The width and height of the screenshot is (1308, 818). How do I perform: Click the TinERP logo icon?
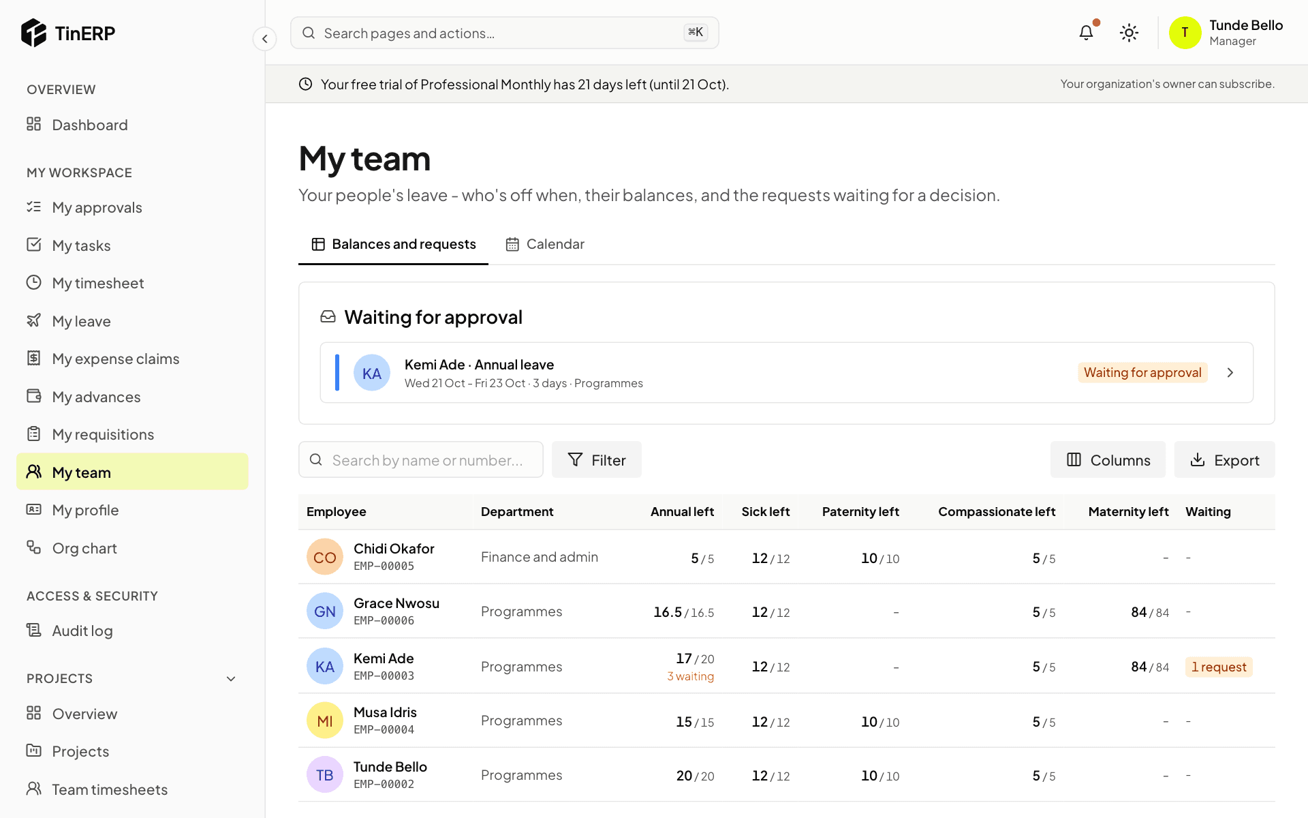(x=33, y=33)
